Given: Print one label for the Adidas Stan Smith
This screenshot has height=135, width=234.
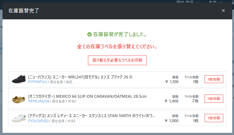Looking at the screenshot, I should pos(214,118).
